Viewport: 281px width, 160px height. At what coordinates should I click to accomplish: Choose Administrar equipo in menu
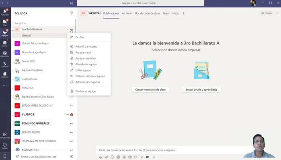pos(89,46)
